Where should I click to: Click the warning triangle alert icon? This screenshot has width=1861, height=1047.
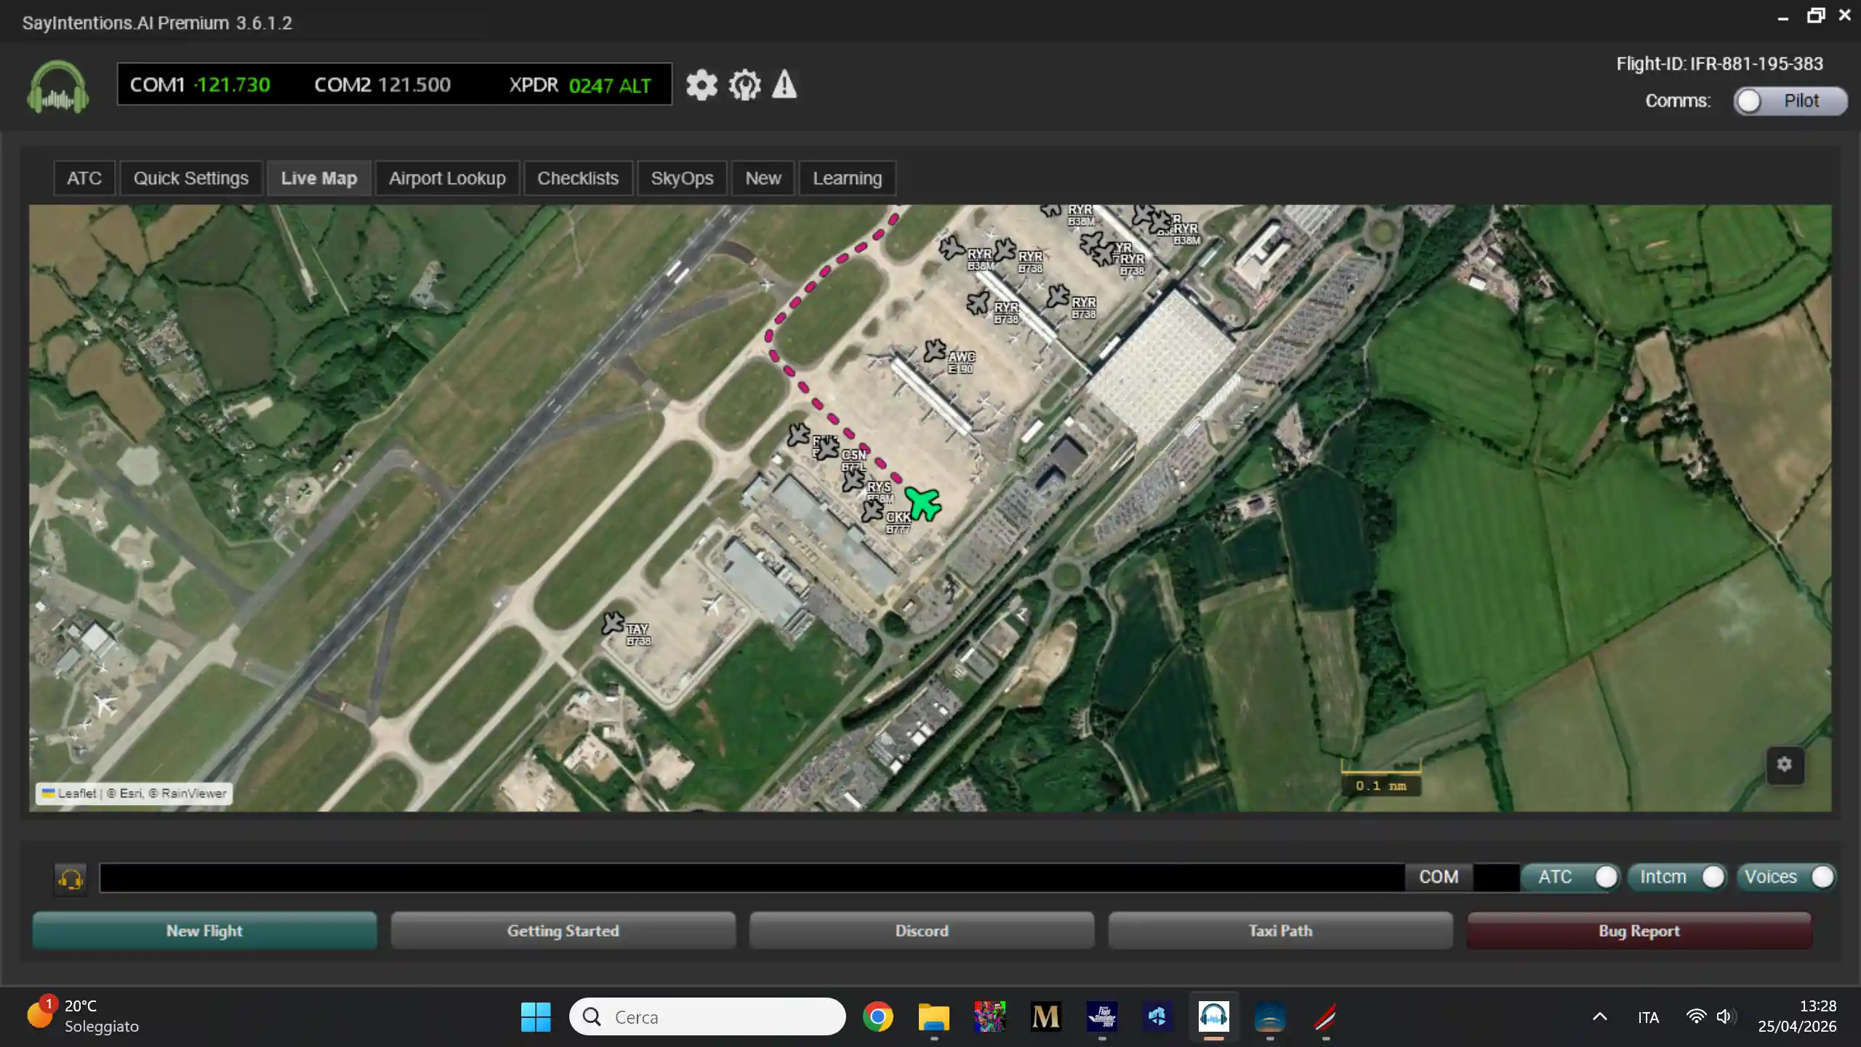point(784,84)
